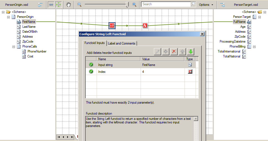Click the zoom out magnifier icon
268x141 pixels.
(79, 5)
